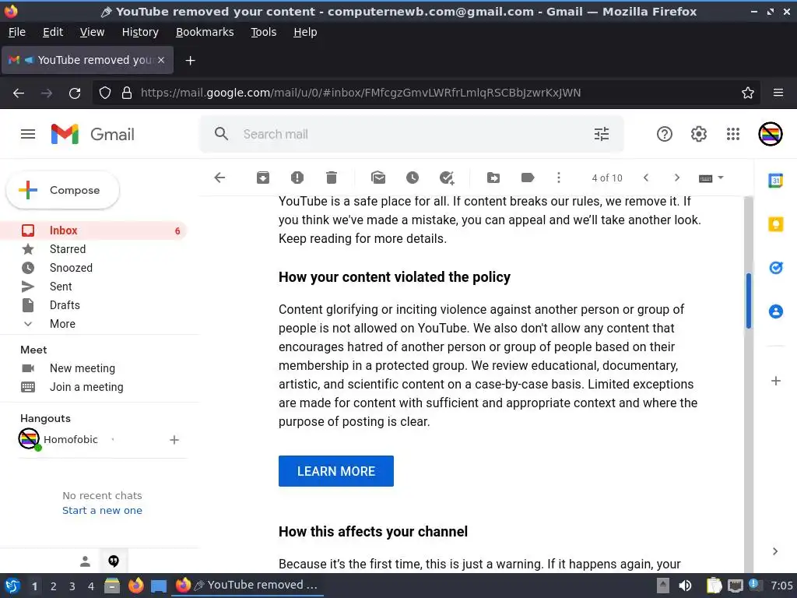
Task: Open Google Calendar side panel
Action: 776,181
